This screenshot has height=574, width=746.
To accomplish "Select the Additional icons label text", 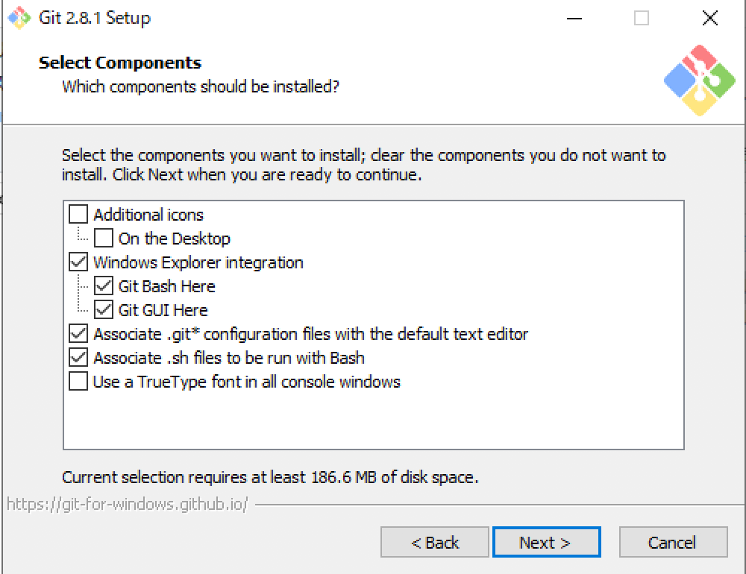I will [x=148, y=215].
